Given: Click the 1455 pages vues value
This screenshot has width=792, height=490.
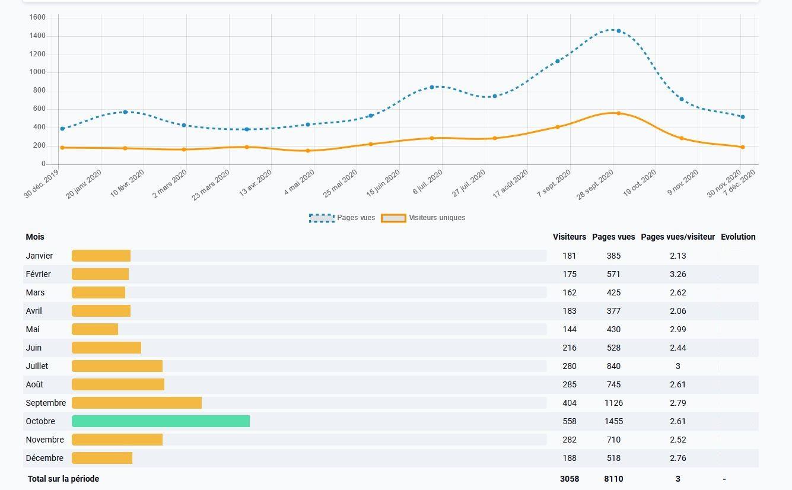Looking at the screenshot, I should (613, 421).
